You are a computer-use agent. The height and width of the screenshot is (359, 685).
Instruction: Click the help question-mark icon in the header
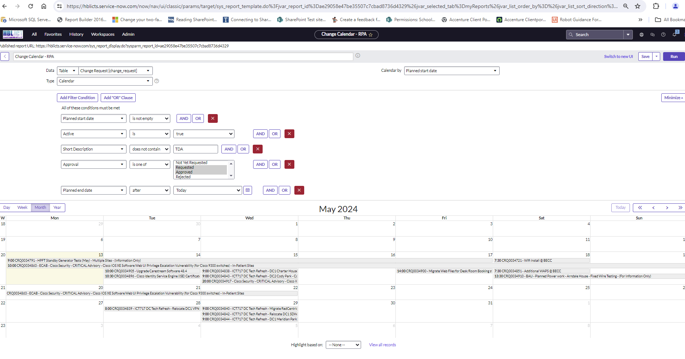point(663,34)
